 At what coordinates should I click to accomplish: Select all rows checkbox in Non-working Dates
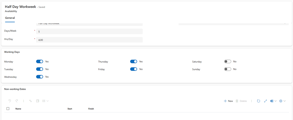(x=8, y=109)
